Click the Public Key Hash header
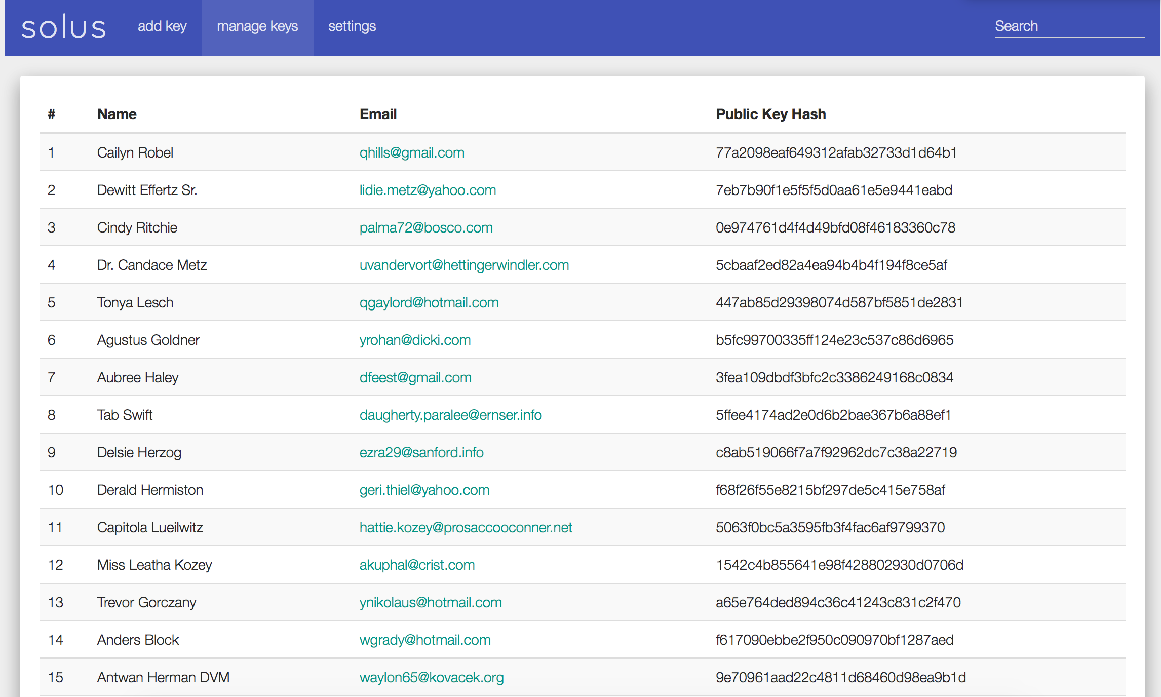This screenshot has height=697, width=1161. (770, 114)
